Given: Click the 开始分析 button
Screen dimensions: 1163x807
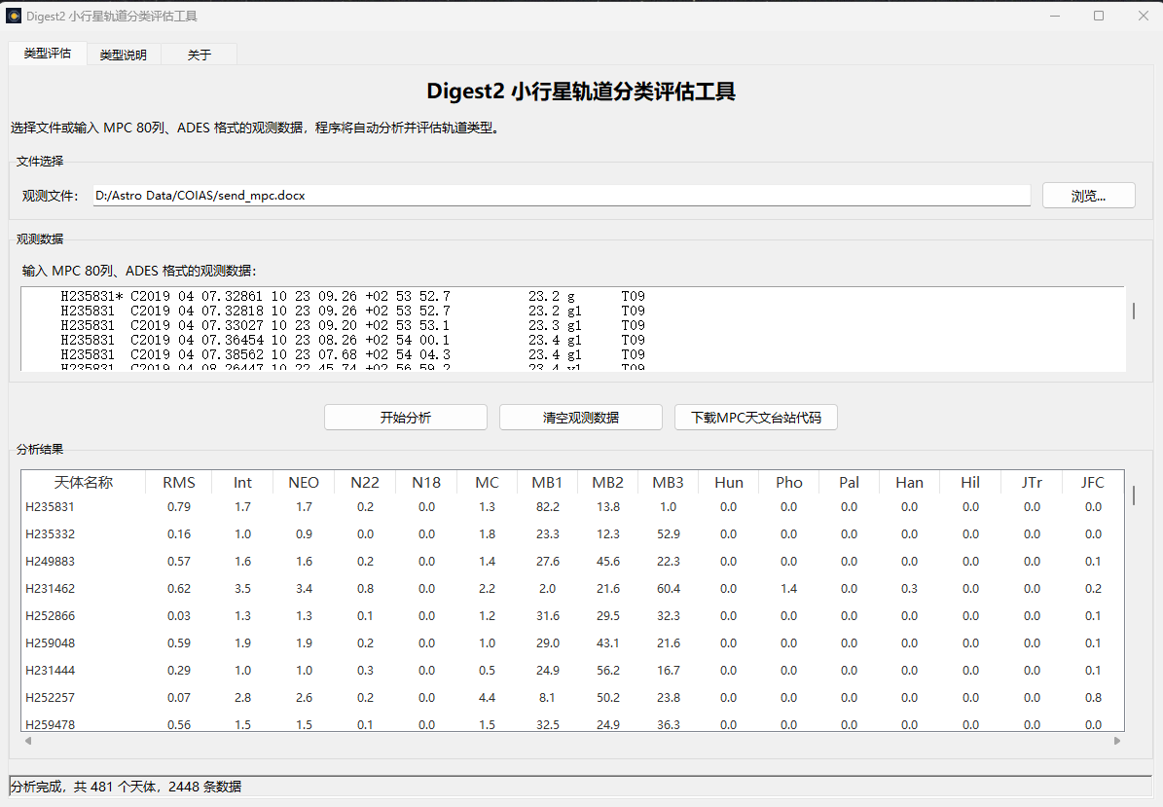Looking at the screenshot, I should (x=406, y=418).
